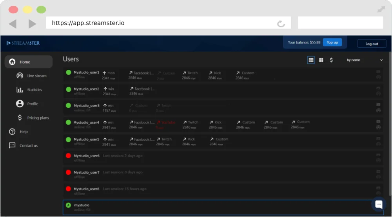The width and height of the screenshot is (392, 217).
Task: Click the page vertical scrollbar
Action: (390, 124)
